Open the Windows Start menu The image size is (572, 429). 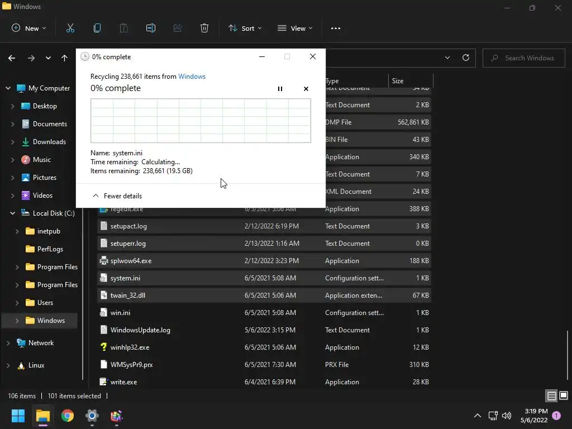click(x=18, y=416)
